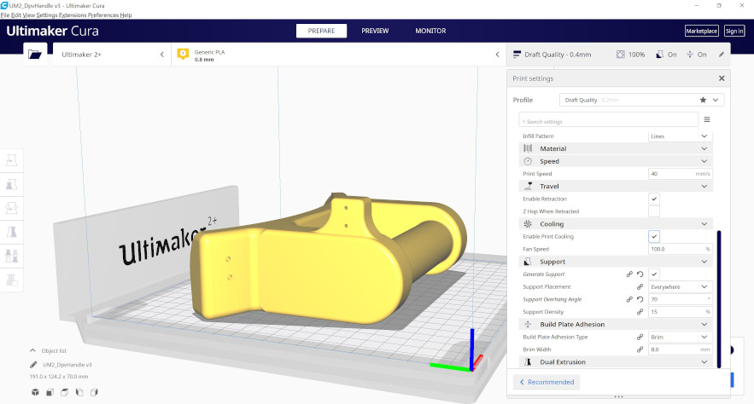
Task: Select the Scale tool in left toolbar
Action: pos(12,184)
